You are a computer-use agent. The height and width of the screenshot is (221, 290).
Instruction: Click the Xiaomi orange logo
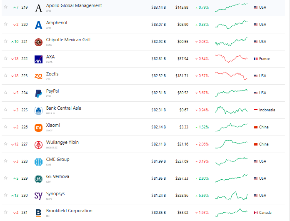tap(38, 128)
